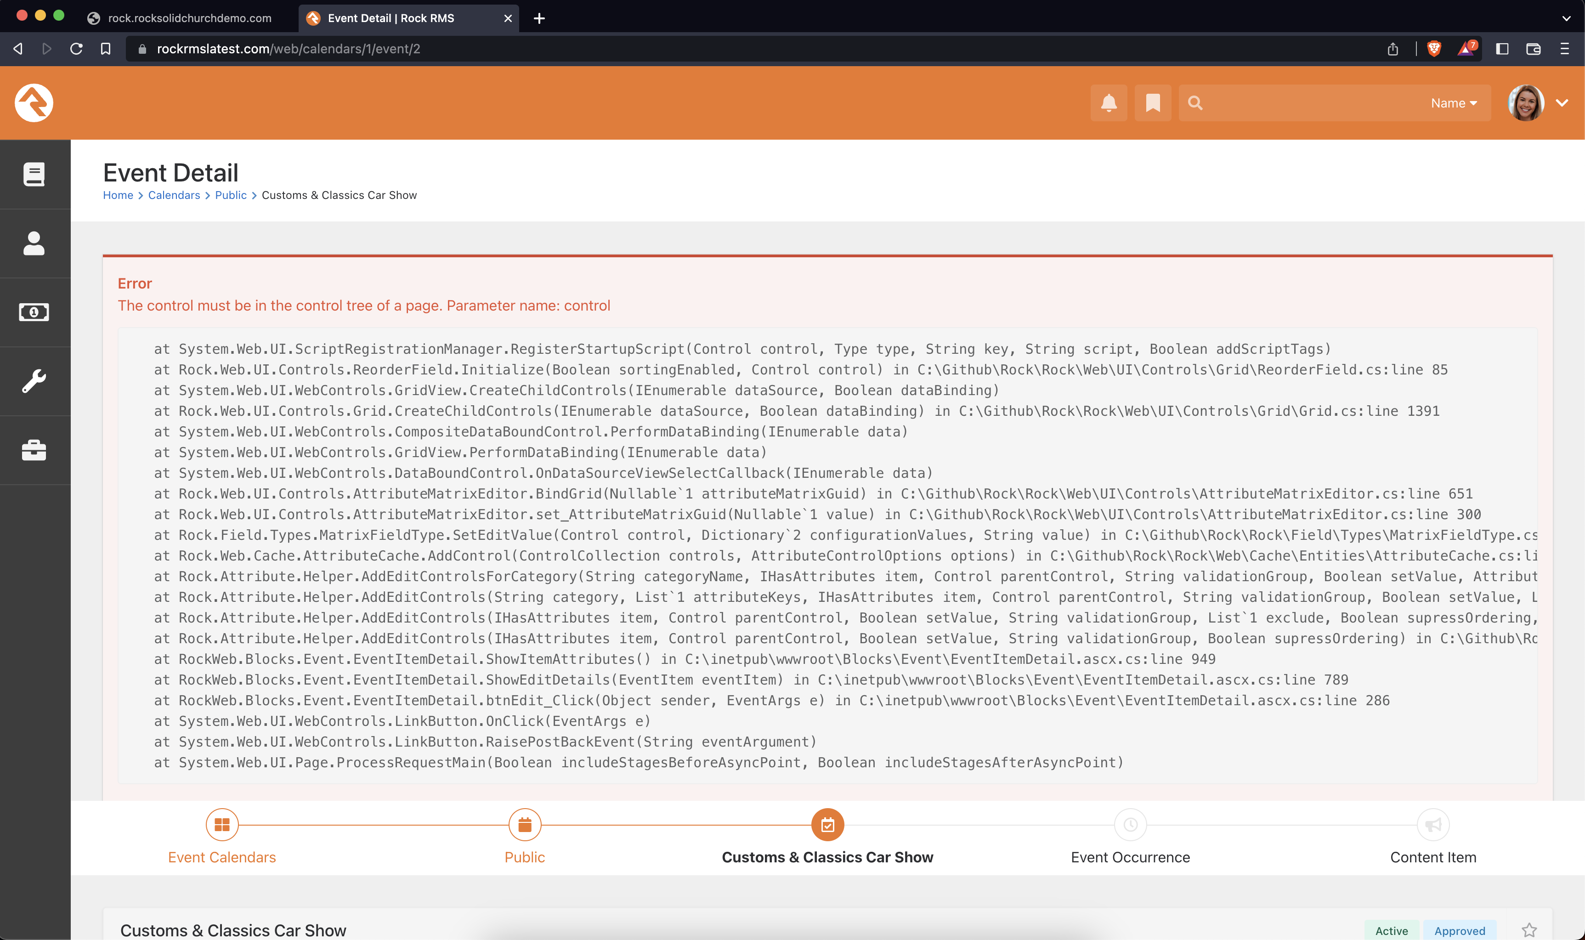Bookmark this page in browser toolbar
The image size is (1585, 940).
click(x=106, y=49)
